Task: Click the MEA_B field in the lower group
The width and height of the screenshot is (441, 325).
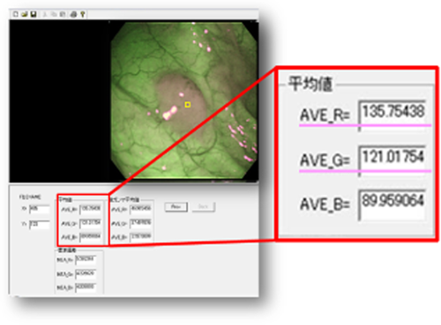Action: 86,287
